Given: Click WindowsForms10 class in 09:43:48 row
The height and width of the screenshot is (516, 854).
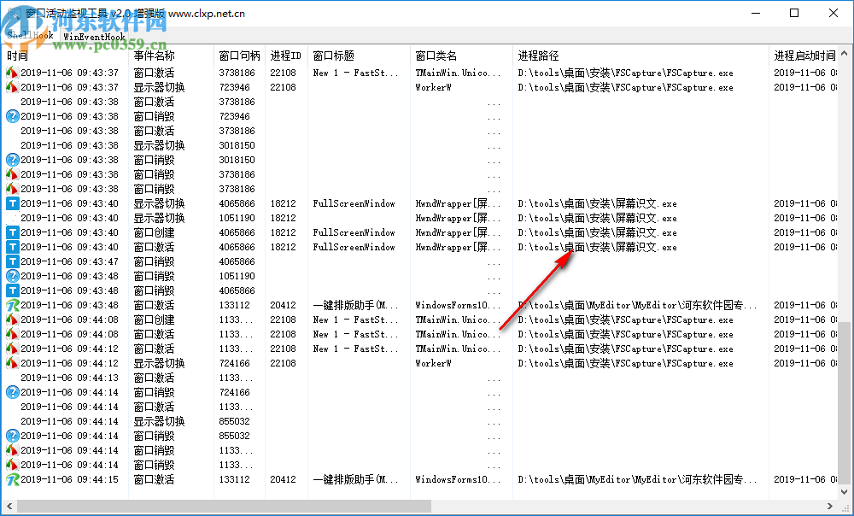Looking at the screenshot, I should point(458,305).
